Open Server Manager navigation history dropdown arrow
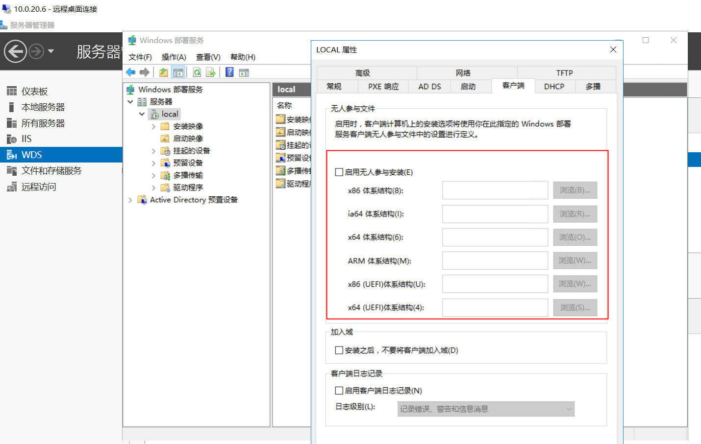 click(x=51, y=51)
